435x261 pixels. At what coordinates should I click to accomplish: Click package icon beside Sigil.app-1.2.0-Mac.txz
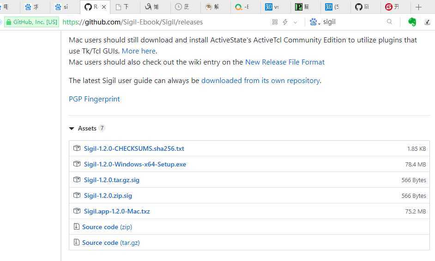tap(77, 211)
